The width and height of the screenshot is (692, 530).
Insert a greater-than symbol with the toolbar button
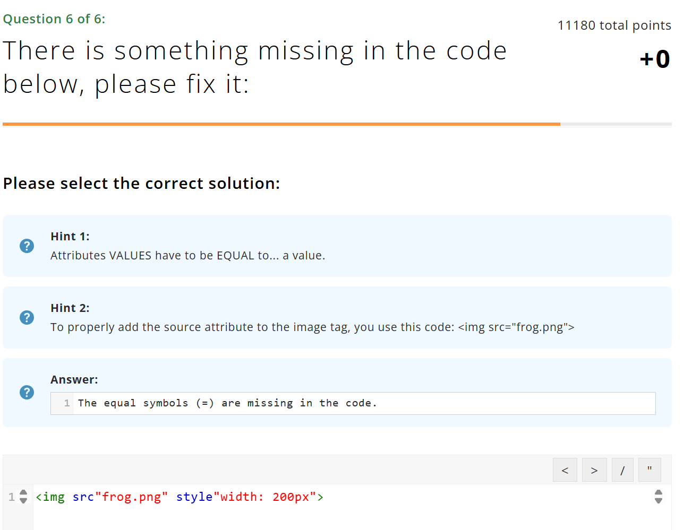pyautogui.click(x=594, y=470)
